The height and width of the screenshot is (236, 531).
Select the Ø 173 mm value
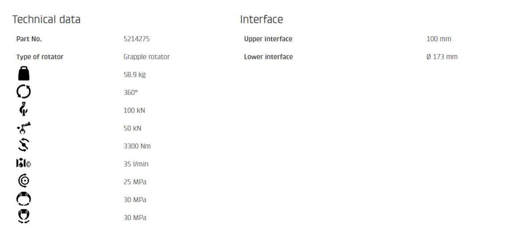pos(442,57)
